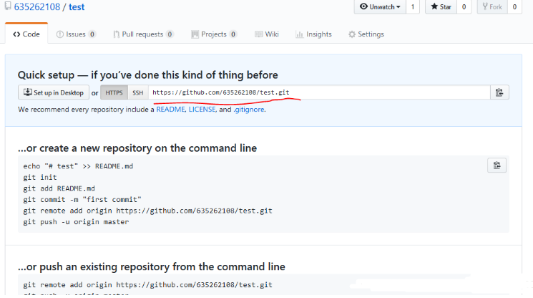Toggle the HTTPS protocol option

tap(114, 92)
